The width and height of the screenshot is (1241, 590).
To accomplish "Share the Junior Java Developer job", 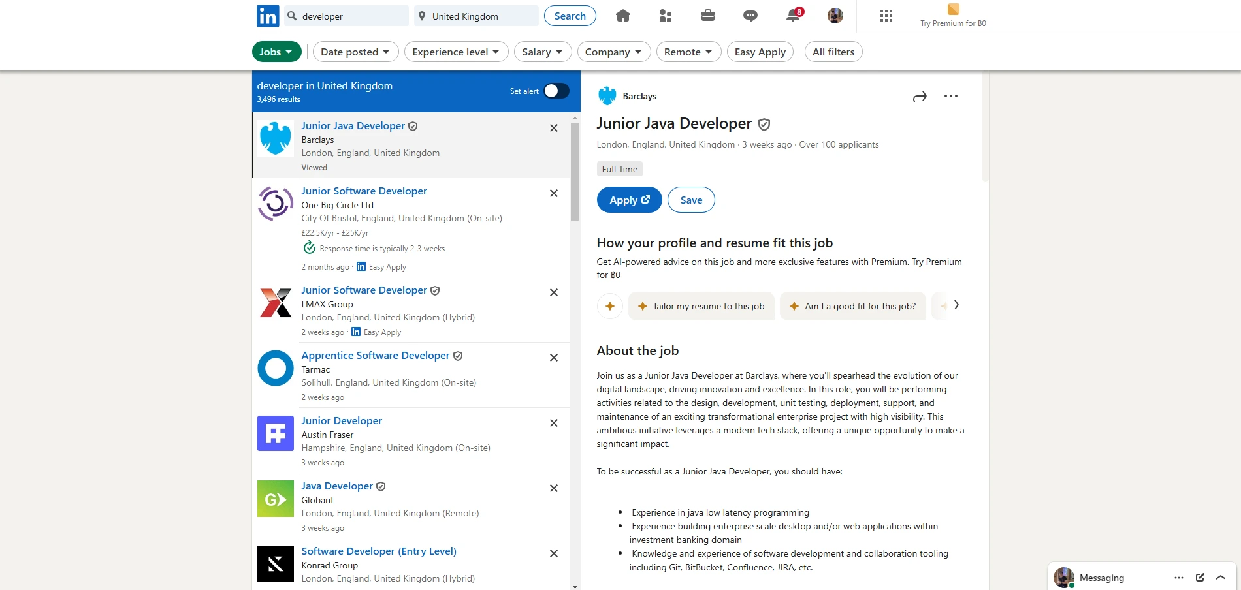I will click(x=920, y=97).
